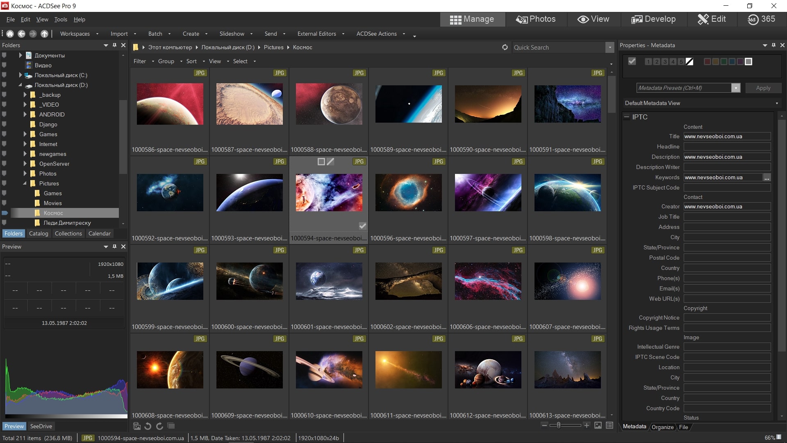Refresh the file list using the refresh icon
This screenshot has width=787, height=443.
[x=505, y=47]
